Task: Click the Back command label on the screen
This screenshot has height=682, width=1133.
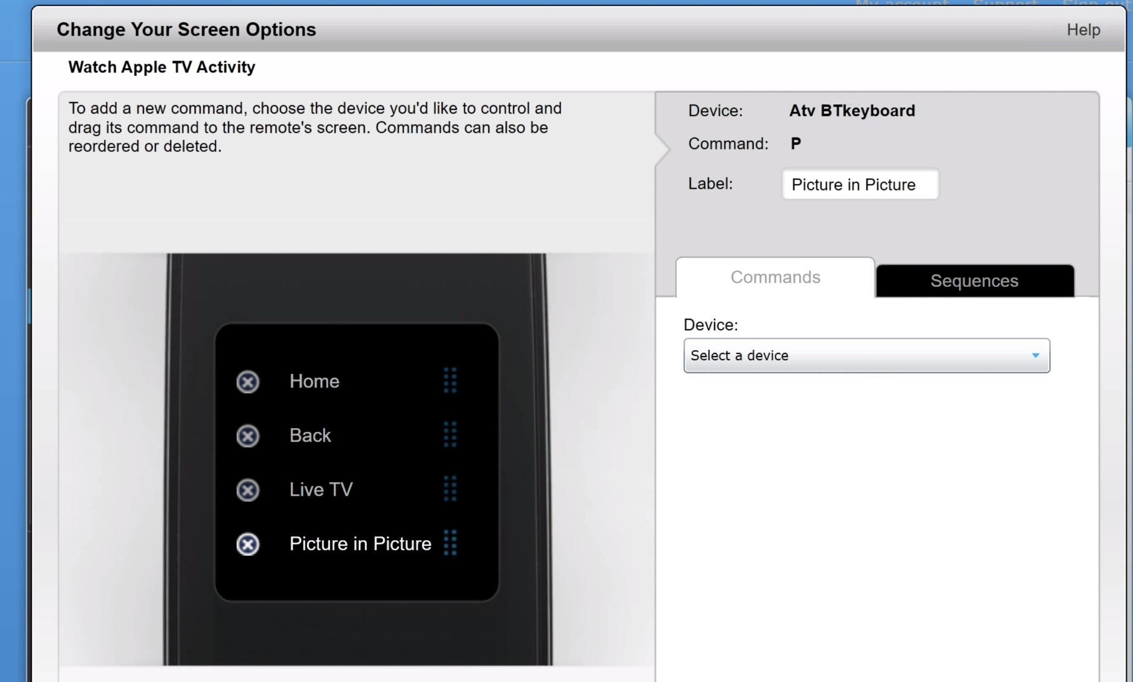Action: point(310,436)
